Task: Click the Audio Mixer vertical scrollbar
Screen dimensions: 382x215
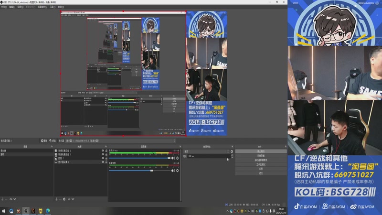Action: [x=180, y=175]
